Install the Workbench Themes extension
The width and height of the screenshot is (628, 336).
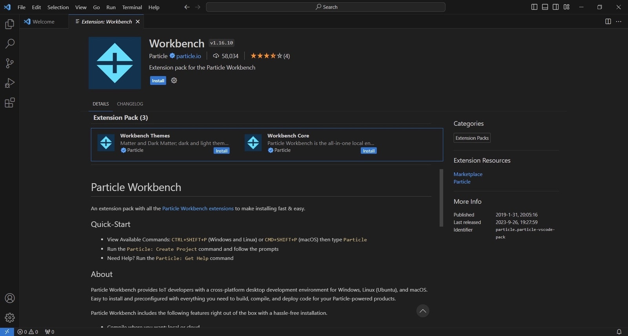pyautogui.click(x=222, y=151)
